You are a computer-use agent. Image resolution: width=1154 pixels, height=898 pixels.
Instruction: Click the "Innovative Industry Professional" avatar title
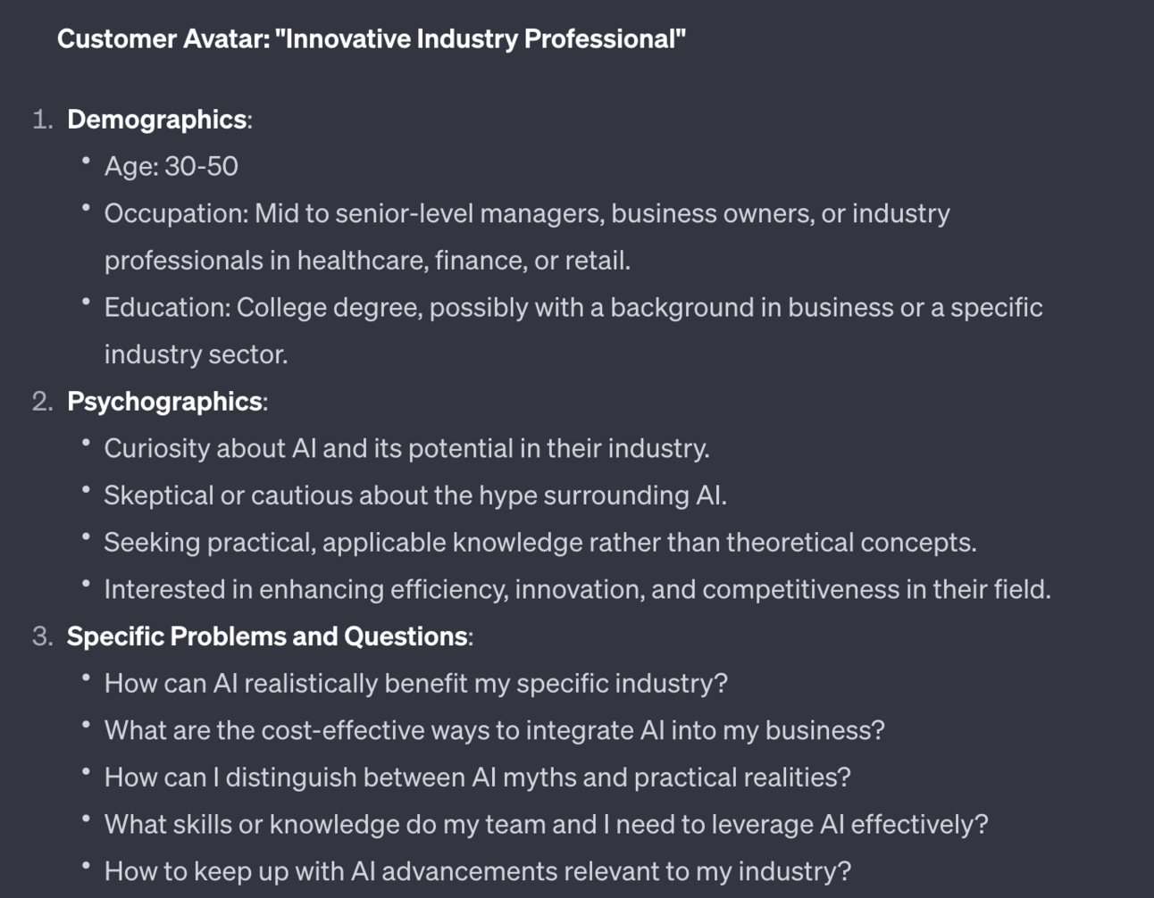[371, 39]
